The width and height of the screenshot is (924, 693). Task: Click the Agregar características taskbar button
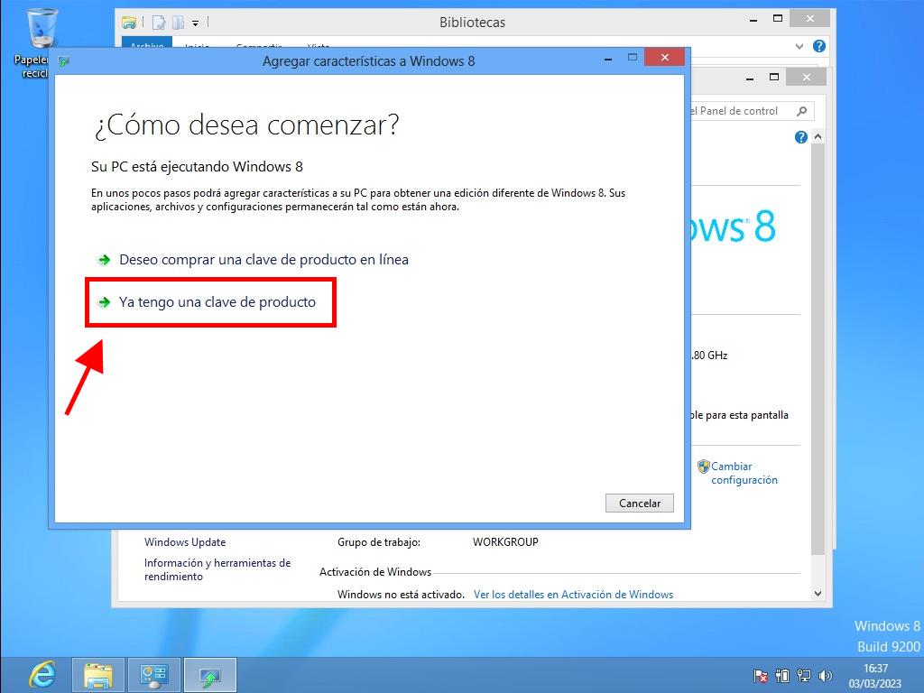(x=210, y=675)
